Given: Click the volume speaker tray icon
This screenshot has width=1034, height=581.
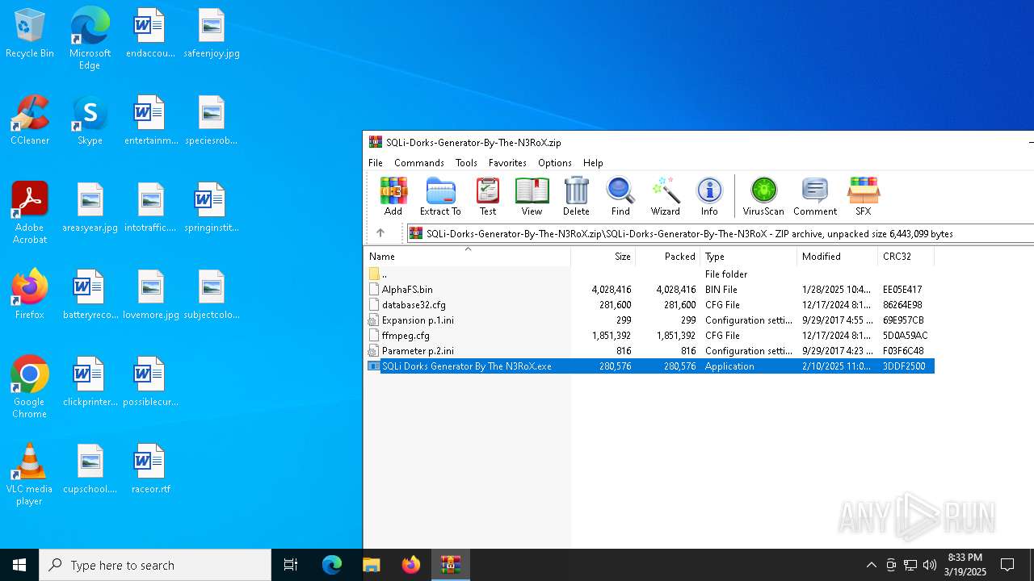Looking at the screenshot, I should (930, 565).
